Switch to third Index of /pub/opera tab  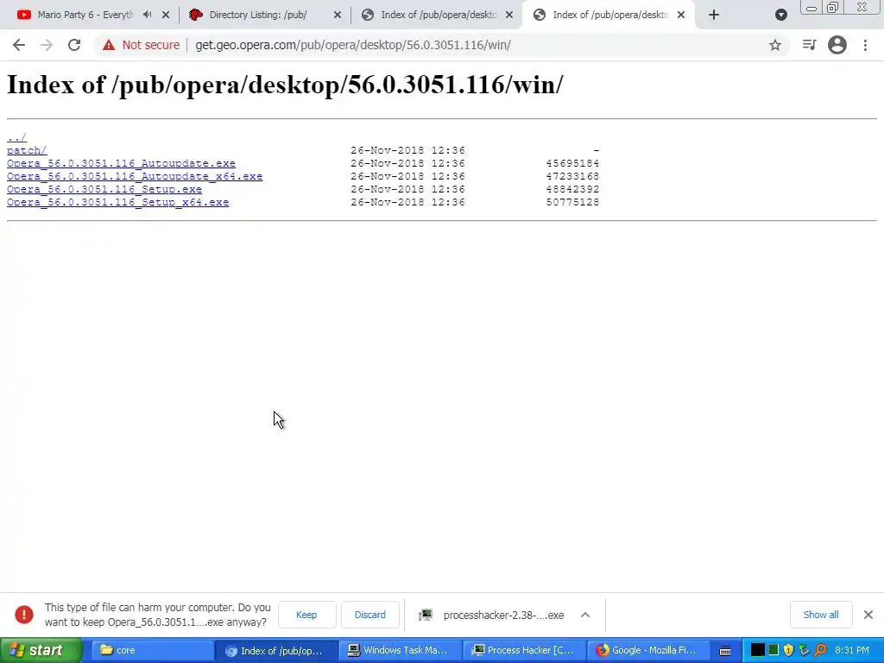coord(430,15)
